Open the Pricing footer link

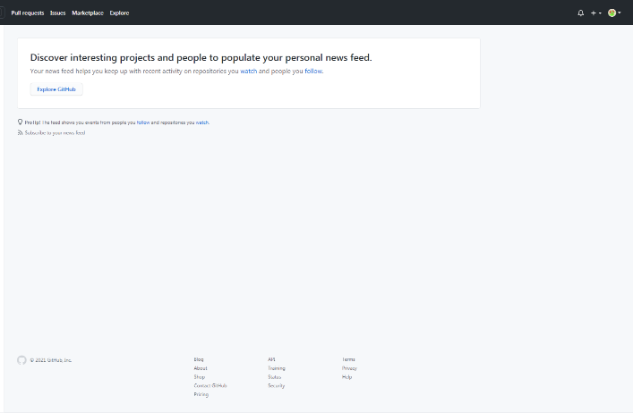coord(201,394)
